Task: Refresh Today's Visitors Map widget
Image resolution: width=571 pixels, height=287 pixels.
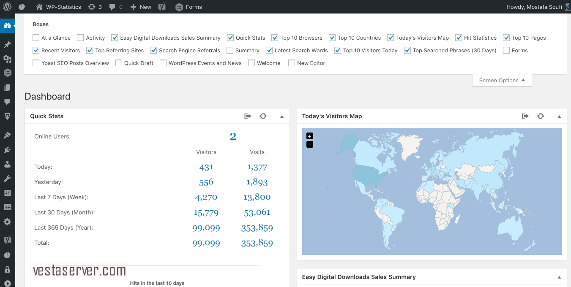Action: (540, 116)
